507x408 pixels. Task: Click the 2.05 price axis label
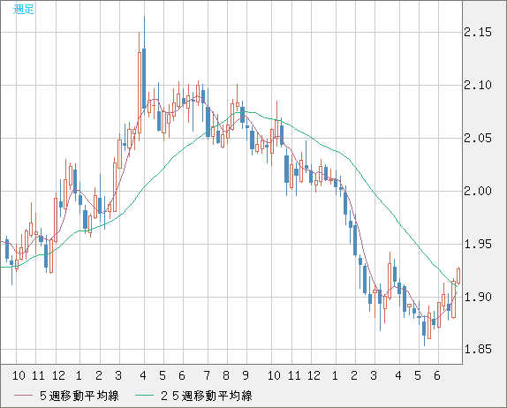(478, 138)
